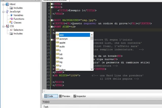Screen dimensions: 162x108
Task: Click autocomplete scrollbar down arrow
Action: pos(92,69)
